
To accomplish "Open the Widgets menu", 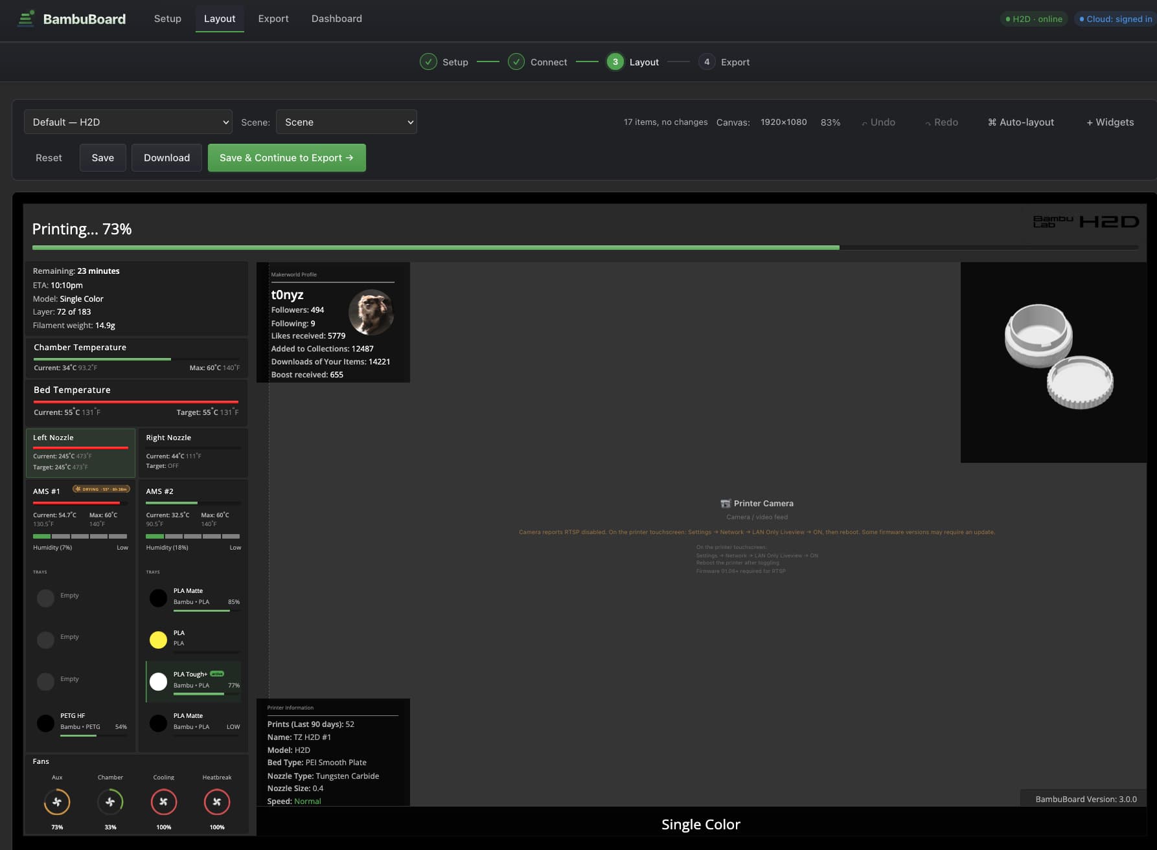I will [1110, 122].
